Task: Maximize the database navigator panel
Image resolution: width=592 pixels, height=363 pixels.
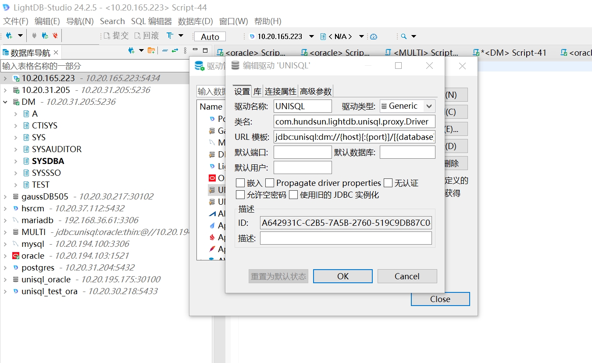Action: point(205,50)
